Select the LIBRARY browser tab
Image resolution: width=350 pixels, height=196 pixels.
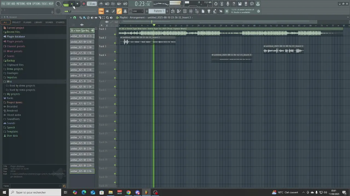tap(38, 22)
